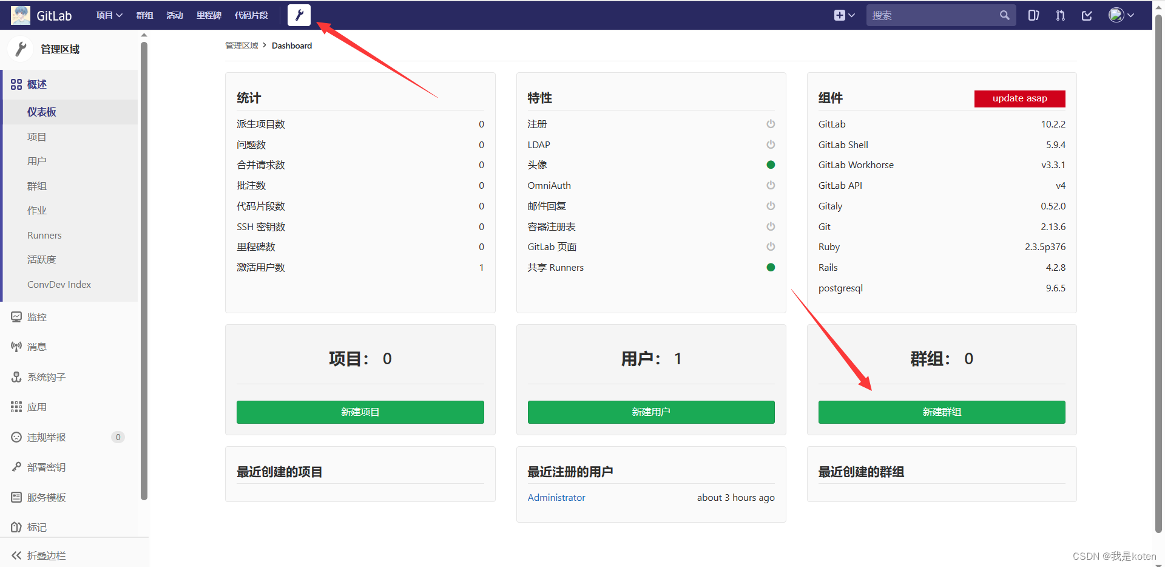Click the LDAP feature power icon
The width and height of the screenshot is (1165, 567).
click(771, 144)
